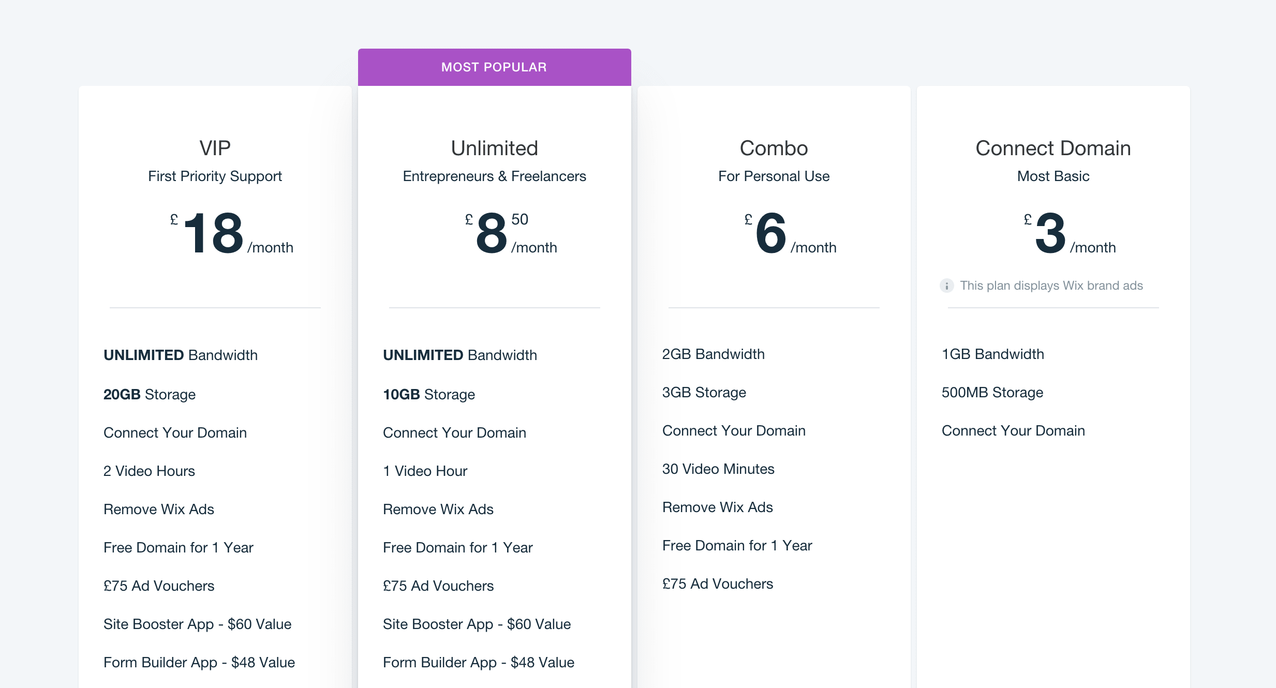Viewport: 1276px width, 688px height.
Task: Click '£75 Ad Vouchers' in Combo plan
Action: pyautogui.click(x=718, y=584)
